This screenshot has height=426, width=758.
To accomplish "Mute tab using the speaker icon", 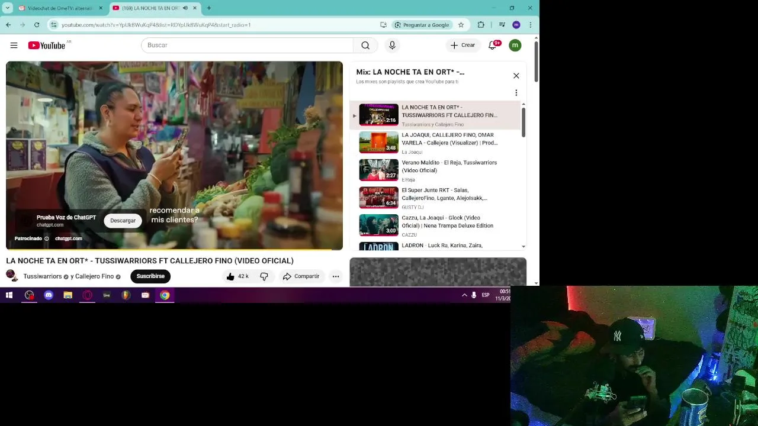I will [185, 8].
